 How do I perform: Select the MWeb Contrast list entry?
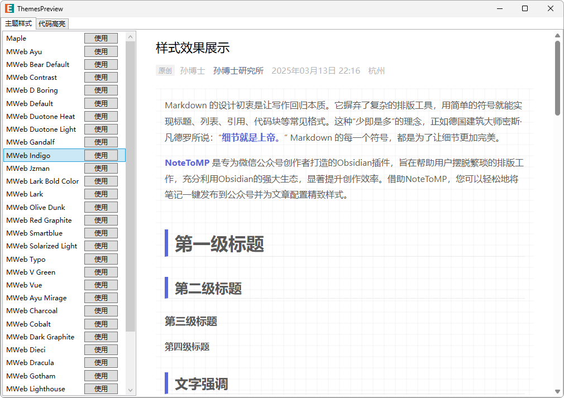[32, 77]
